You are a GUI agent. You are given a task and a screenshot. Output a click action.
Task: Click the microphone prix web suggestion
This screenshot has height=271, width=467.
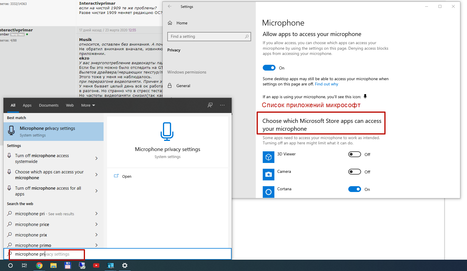[54, 235]
